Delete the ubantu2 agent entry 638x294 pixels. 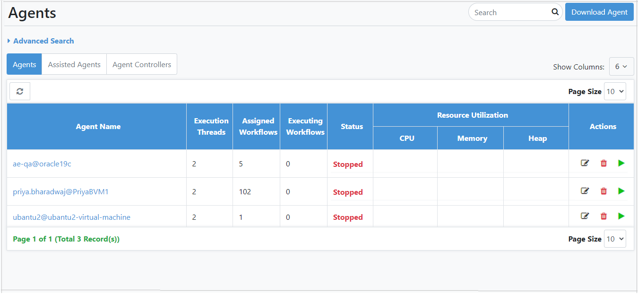coord(604,216)
